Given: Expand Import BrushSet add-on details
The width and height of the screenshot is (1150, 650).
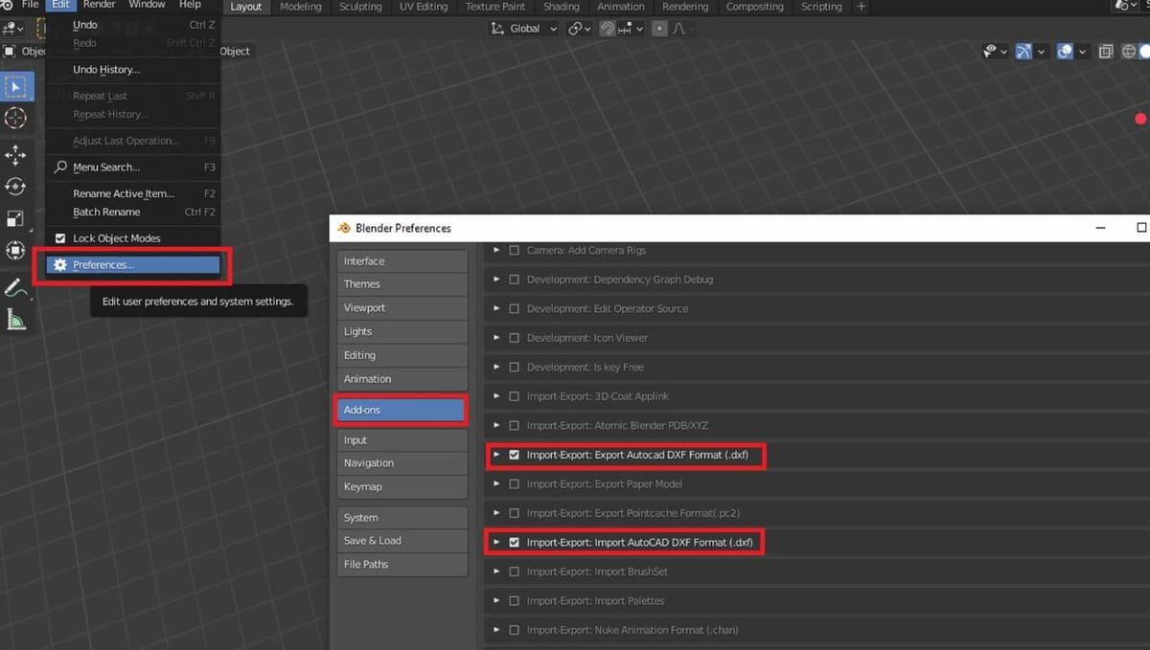Looking at the screenshot, I should [x=496, y=572].
